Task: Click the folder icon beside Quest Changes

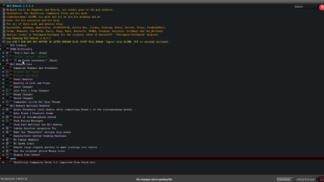Action: point(11,87)
